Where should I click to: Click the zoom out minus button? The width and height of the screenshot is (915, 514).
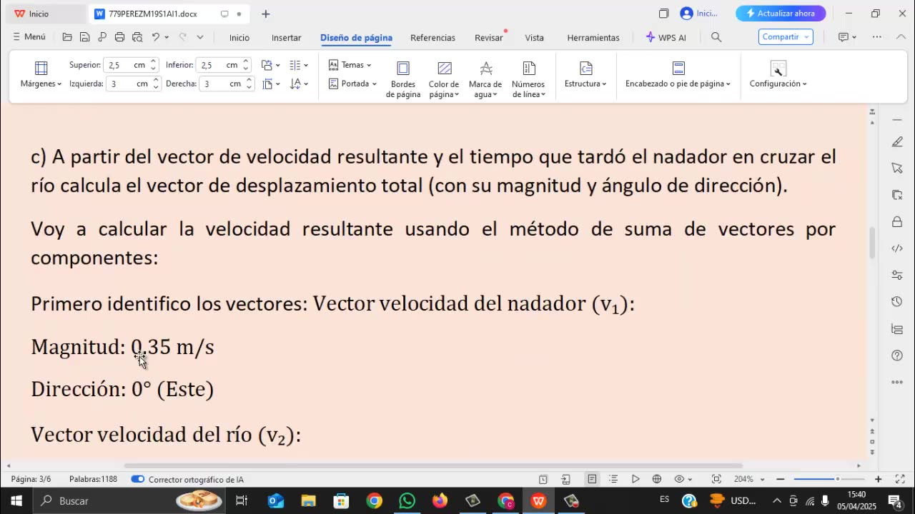coord(780,479)
